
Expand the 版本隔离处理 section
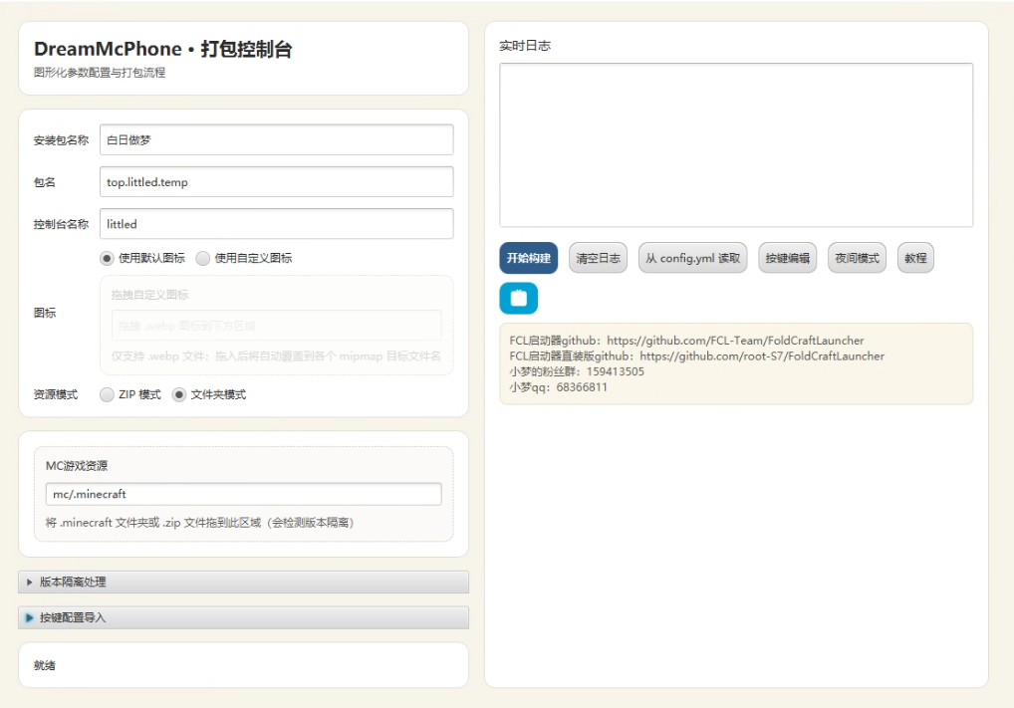(73, 582)
